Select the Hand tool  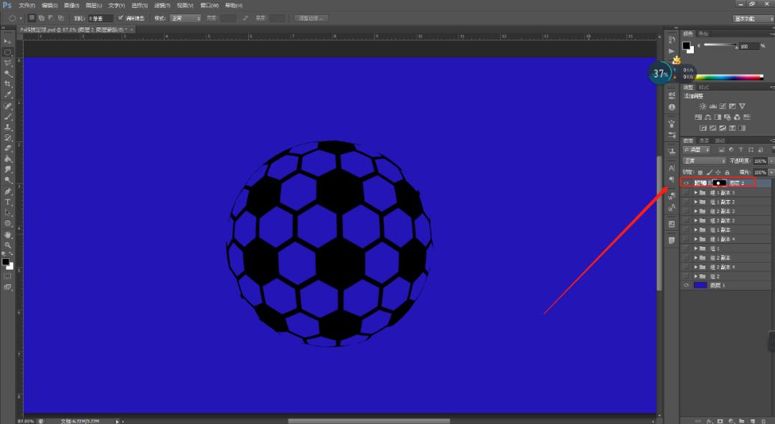(8, 234)
